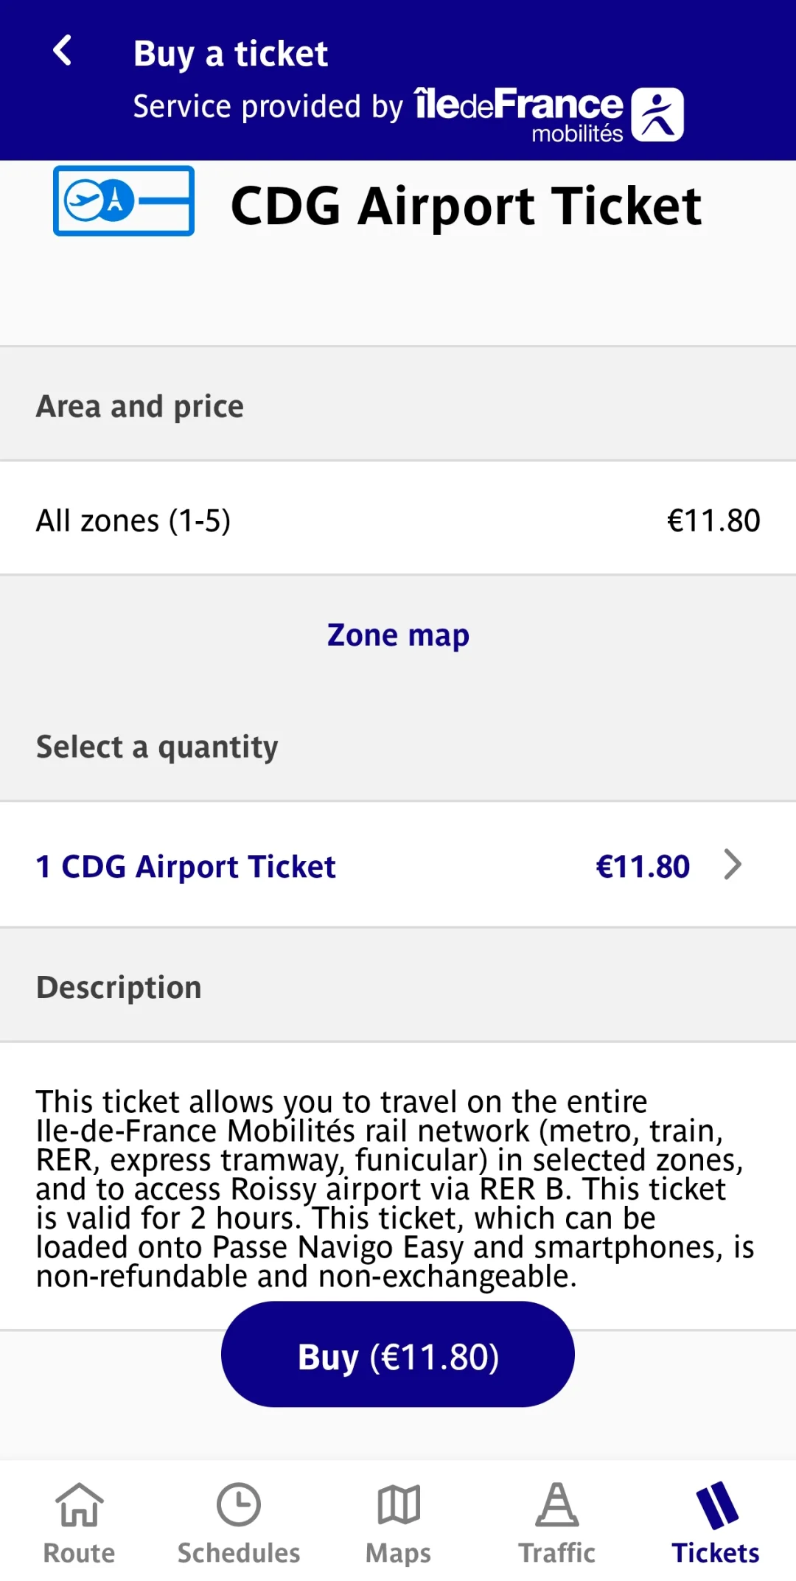Open the 1 CDG Airport Ticket quantity selector
This screenshot has width=796, height=1581.
click(x=186, y=866)
